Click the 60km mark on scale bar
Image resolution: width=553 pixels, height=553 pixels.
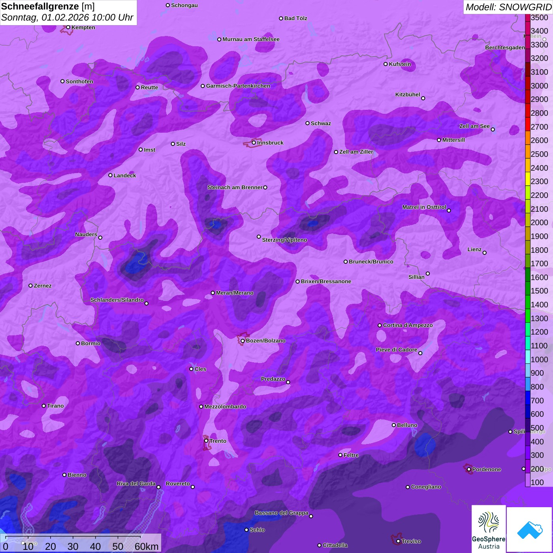[x=147, y=546]
